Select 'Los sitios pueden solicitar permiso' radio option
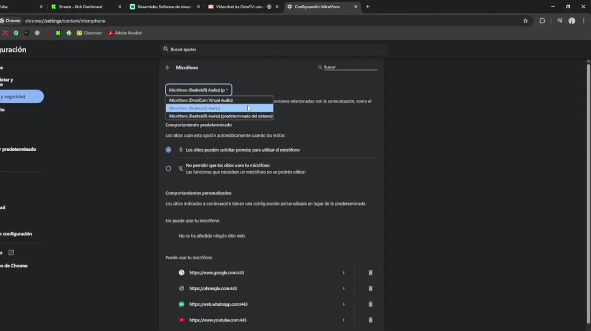The width and height of the screenshot is (591, 331). tap(168, 150)
